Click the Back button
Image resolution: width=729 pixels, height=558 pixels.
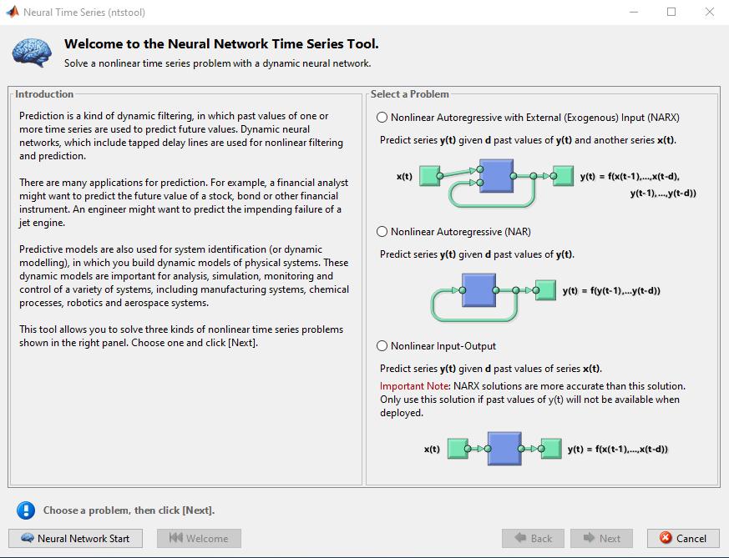(x=533, y=539)
